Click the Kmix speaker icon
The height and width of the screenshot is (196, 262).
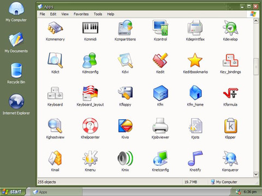pyautogui.click(x=125, y=158)
